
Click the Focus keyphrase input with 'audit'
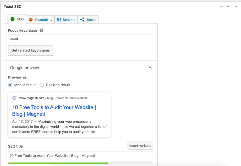click(x=81, y=39)
